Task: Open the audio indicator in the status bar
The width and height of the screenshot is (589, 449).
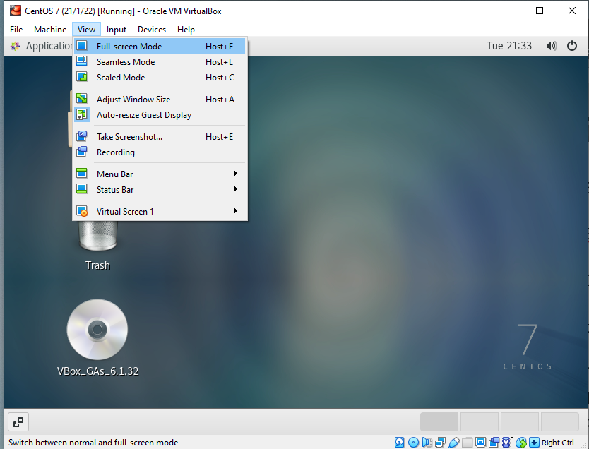Action: coord(427,442)
